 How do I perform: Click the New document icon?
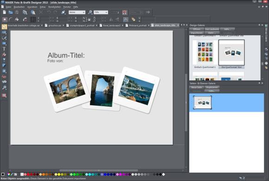click(x=4, y=12)
